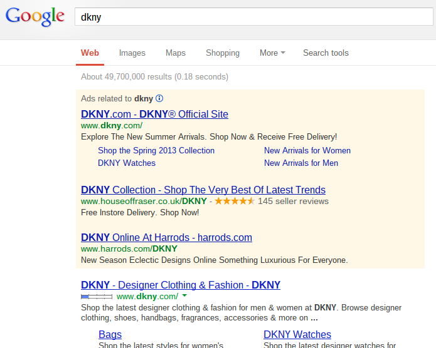Open DKNY Collection House of Fraser ad
The width and height of the screenshot is (436, 348).
203,190
